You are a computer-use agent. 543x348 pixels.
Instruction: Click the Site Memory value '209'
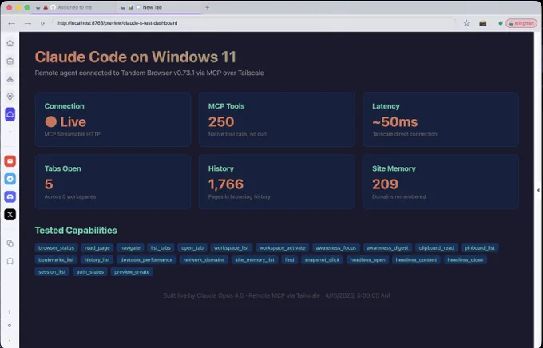pos(385,184)
